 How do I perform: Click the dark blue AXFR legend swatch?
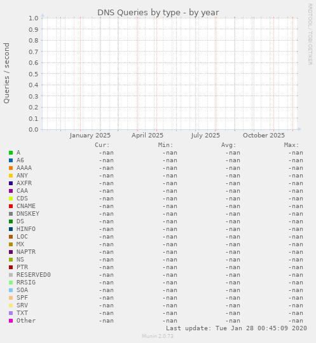point(11,183)
